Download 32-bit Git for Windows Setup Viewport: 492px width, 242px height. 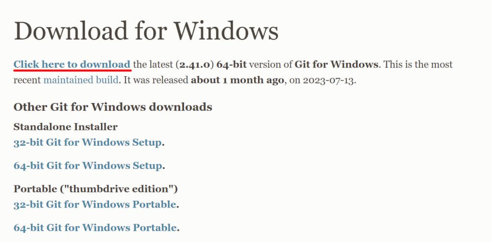pos(88,142)
